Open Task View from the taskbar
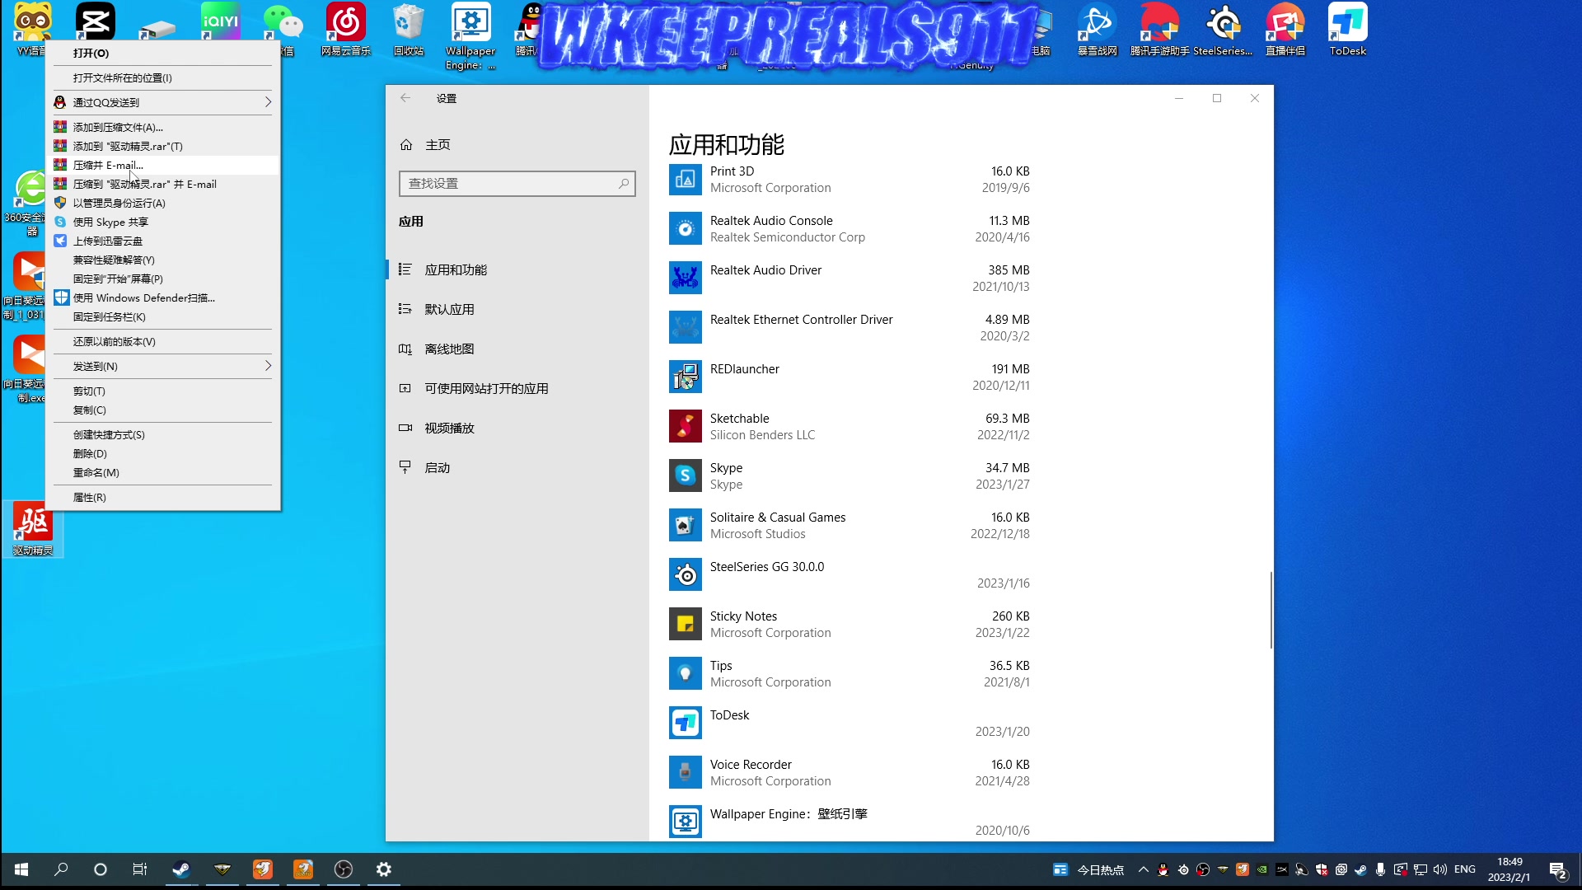Screen dimensions: 1582x890 [x=140, y=869]
